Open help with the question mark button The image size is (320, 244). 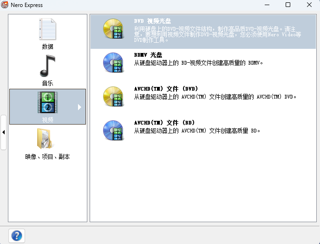pyautogui.click(x=17, y=236)
